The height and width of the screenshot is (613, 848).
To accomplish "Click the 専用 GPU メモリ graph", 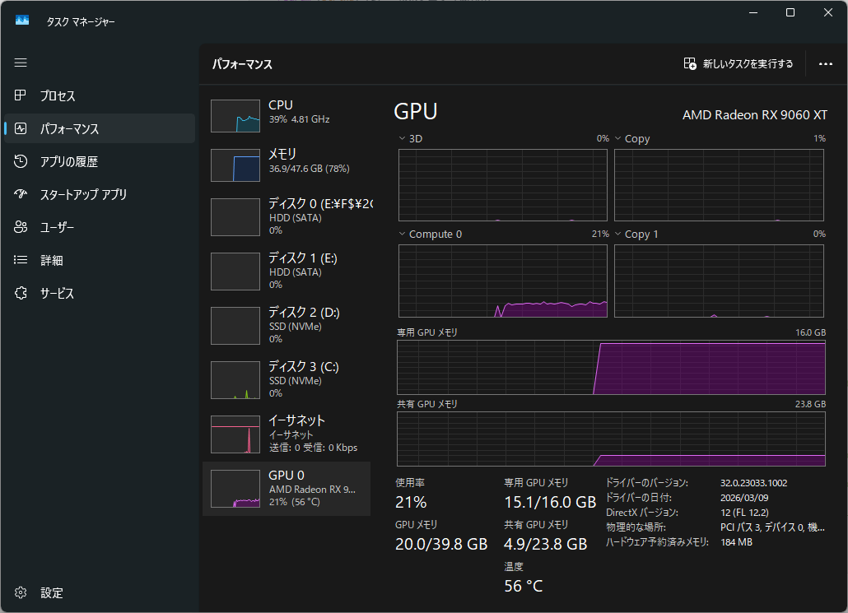I will coord(611,367).
